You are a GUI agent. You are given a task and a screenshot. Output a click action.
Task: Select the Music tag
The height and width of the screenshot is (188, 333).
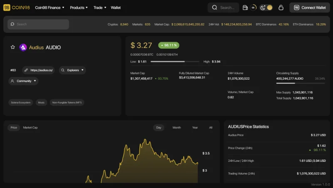(41, 103)
